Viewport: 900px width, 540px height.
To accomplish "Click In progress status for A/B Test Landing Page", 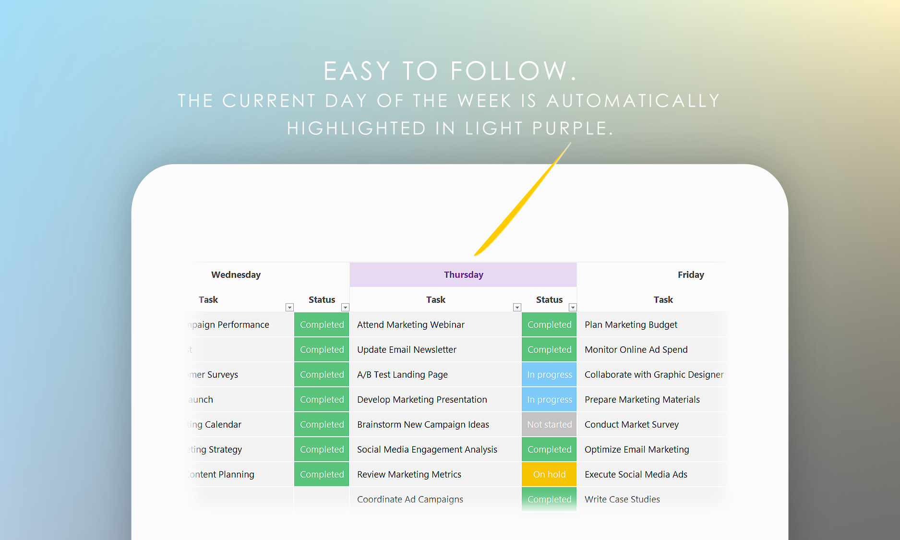I will tap(549, 374).
